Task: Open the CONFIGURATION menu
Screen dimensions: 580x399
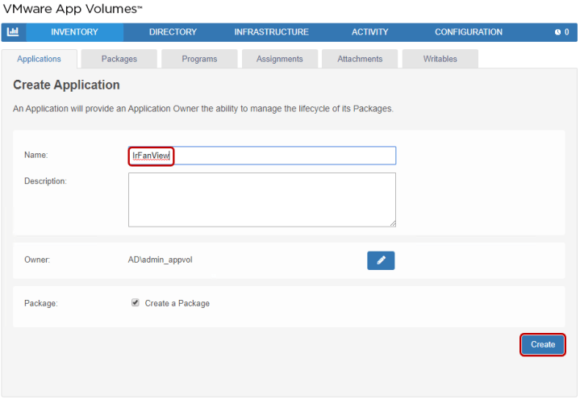Action: tap(468, 32)
